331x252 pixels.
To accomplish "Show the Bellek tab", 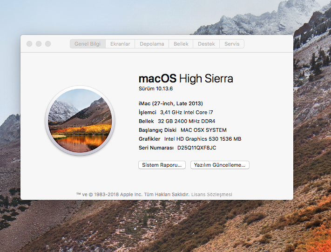I will [181, 44].
